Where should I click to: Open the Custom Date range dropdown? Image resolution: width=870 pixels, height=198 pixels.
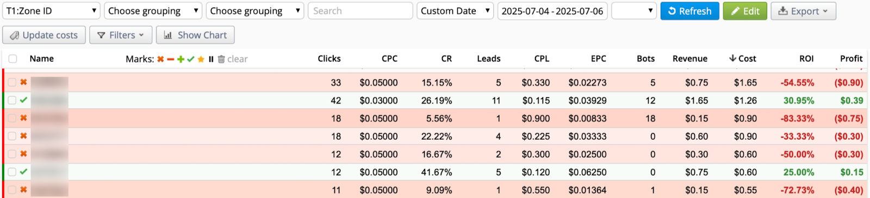[455, 11]
